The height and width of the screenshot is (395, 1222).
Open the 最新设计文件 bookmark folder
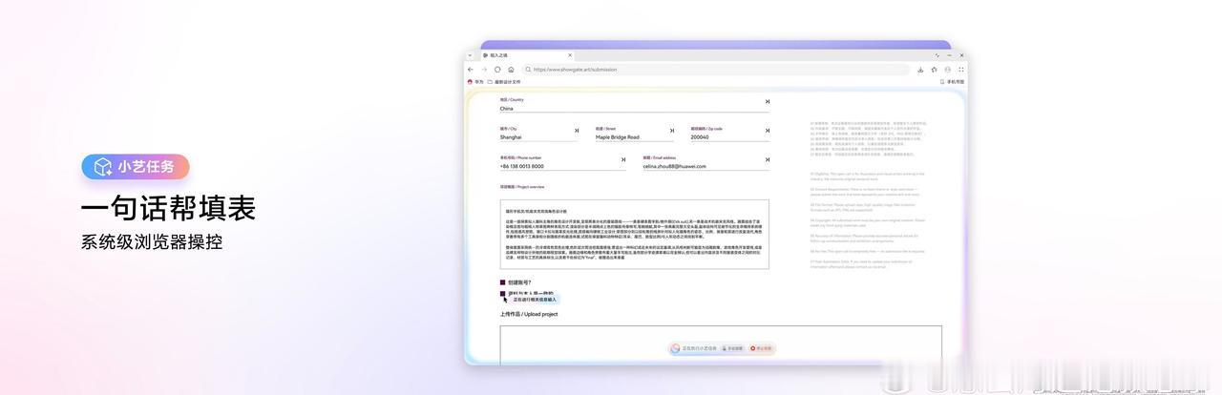coord(504,82)
